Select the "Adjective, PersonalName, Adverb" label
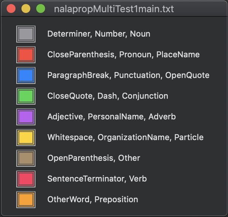The height and width of the screenshot is (217, 228). pyautogui.click(x=111, y=117)
